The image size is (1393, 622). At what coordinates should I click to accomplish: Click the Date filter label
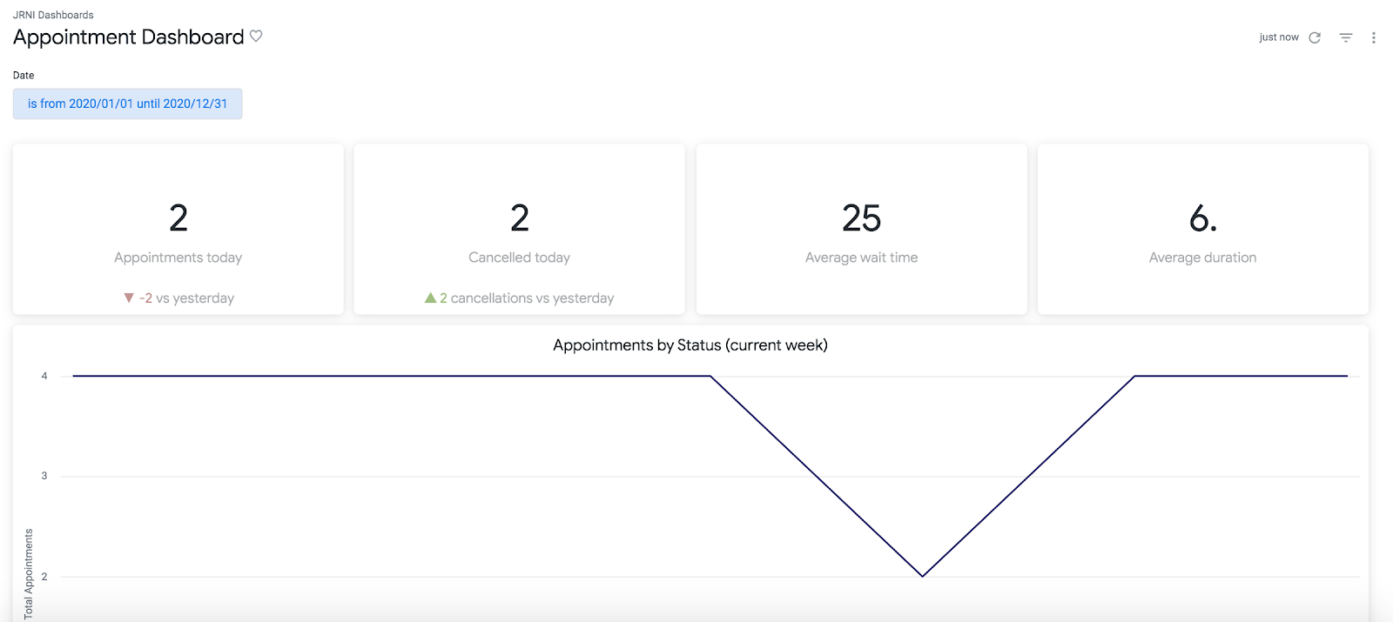[24, 76]
